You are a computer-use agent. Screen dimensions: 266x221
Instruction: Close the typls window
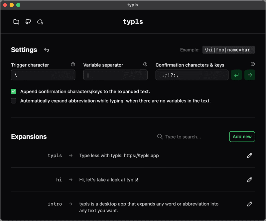[x=5, y=5]
